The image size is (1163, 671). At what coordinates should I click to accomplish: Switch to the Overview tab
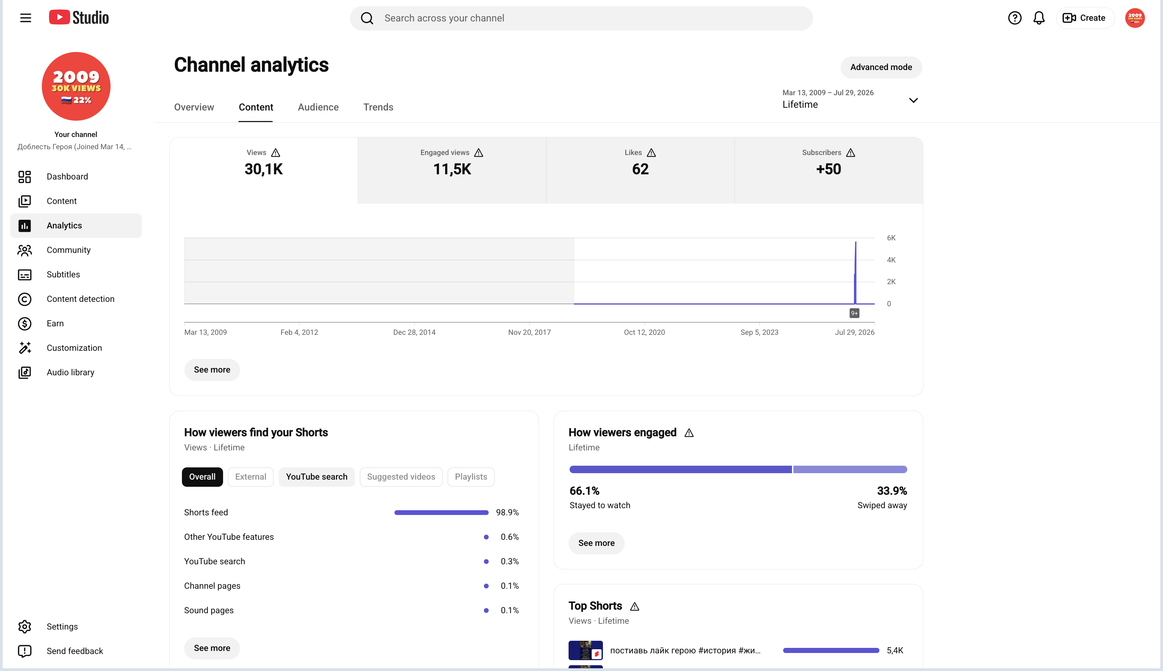[x=194, y=107]
